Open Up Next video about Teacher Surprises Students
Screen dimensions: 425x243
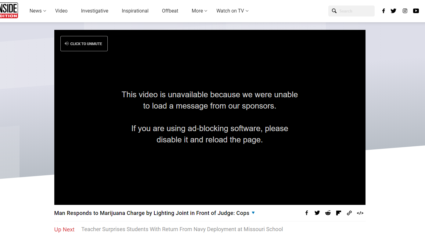click(x=182, y=229)
